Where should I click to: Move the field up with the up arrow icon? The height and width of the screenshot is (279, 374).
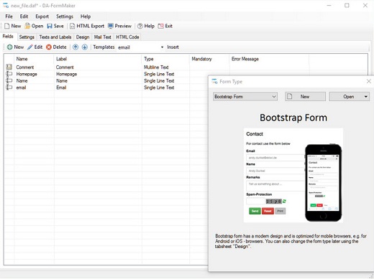coord(76,47)
